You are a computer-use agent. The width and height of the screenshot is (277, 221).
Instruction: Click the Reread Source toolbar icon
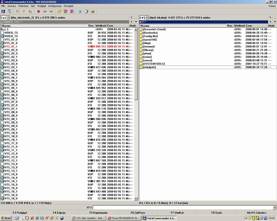[3, 12]
